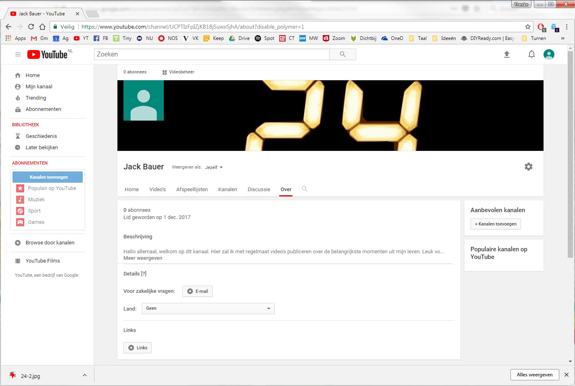This screenshot has height=386, width=575.
Task: Open the Spot Spotify bookmark
Action: (x=265, y=38)
